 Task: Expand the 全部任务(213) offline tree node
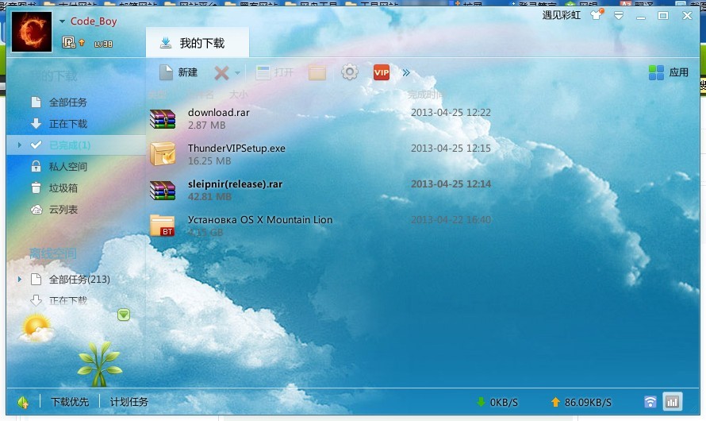(20, 280)
